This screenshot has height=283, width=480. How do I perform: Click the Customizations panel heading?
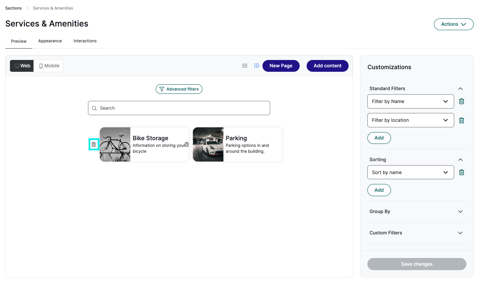click(389, 67)
